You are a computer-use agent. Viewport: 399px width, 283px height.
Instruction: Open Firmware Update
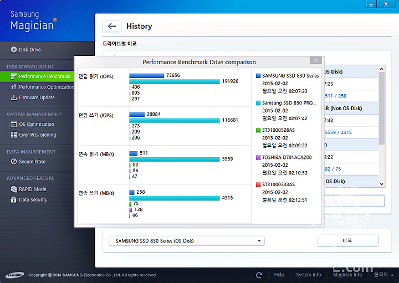click(x=37, y=97)
